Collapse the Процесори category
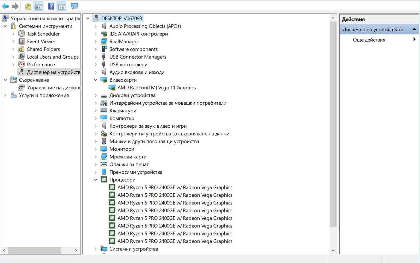 pos(96,180)
